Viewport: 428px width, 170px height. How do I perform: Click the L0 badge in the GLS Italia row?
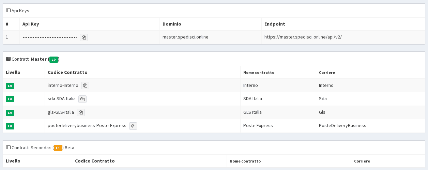pos(10,112)
